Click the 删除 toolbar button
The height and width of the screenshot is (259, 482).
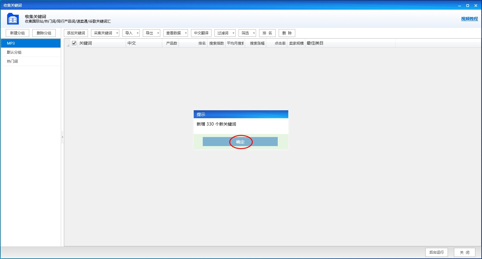pos(287,33)
